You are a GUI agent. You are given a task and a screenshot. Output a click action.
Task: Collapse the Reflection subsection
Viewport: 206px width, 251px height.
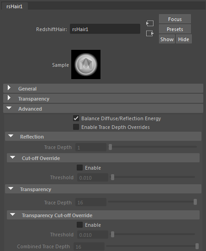tap(103, 137)
